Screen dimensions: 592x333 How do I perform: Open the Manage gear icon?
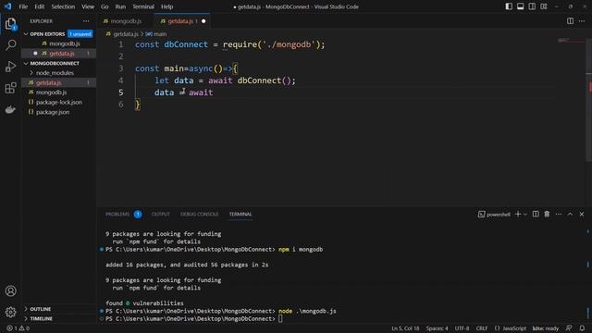10,312
